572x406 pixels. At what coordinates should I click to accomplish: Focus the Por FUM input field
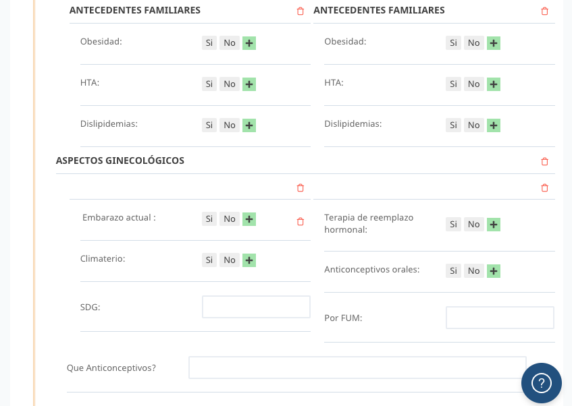(500, 318)
